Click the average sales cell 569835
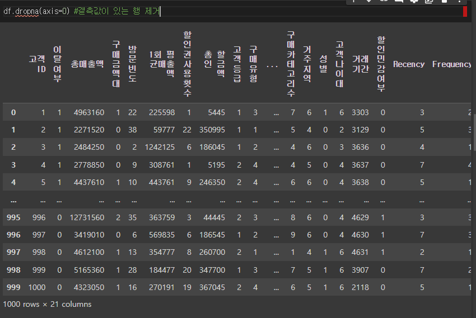Image resolution: width=476 pixels, height=318 pixels. pos(162,235)
